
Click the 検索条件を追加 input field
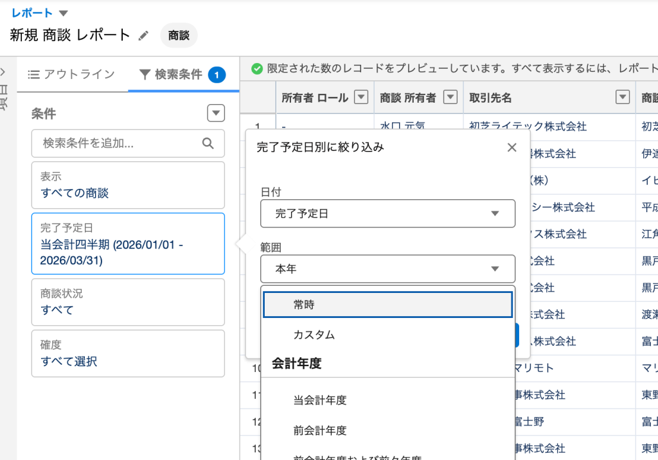pos(119,143)
